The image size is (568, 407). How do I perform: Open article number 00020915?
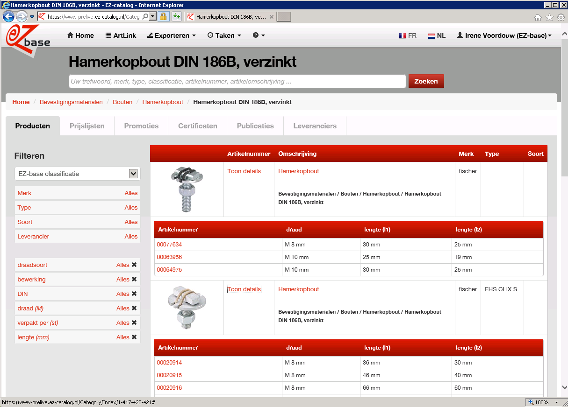coord(169,375)
